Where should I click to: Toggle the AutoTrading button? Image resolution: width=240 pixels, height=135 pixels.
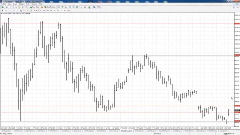tap(50, 7)
